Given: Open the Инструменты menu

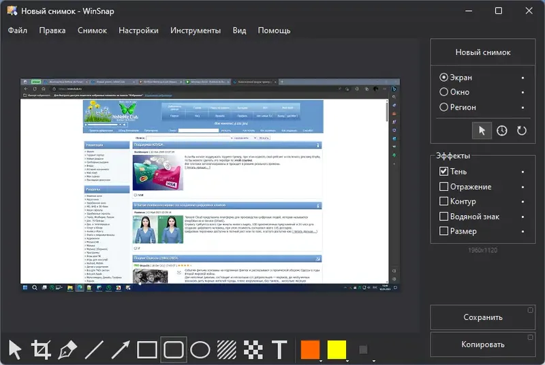Looking at the screenshot, I should pyautogui.click(x=196, y=31).
